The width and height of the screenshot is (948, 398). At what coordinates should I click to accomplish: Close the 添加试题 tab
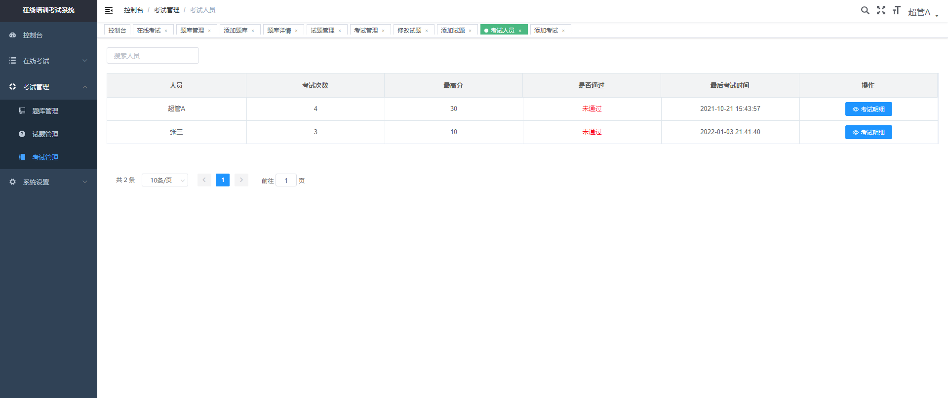pos(470,31)
